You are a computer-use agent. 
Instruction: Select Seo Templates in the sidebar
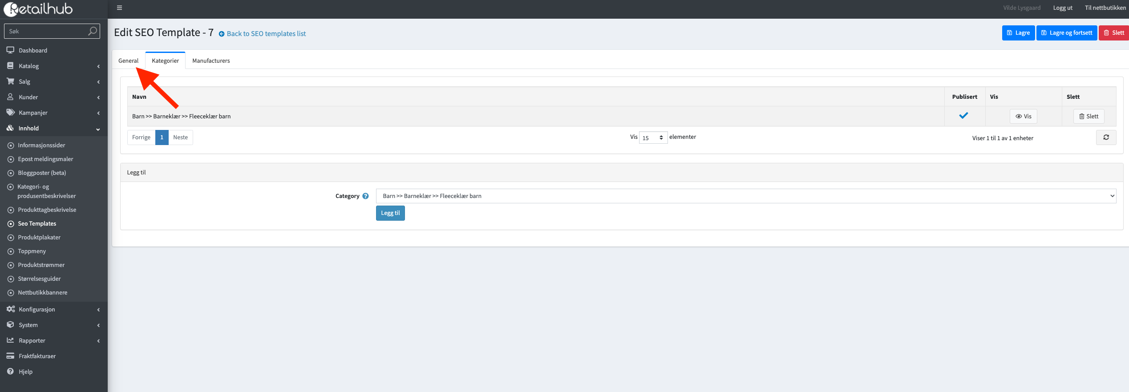37,223
